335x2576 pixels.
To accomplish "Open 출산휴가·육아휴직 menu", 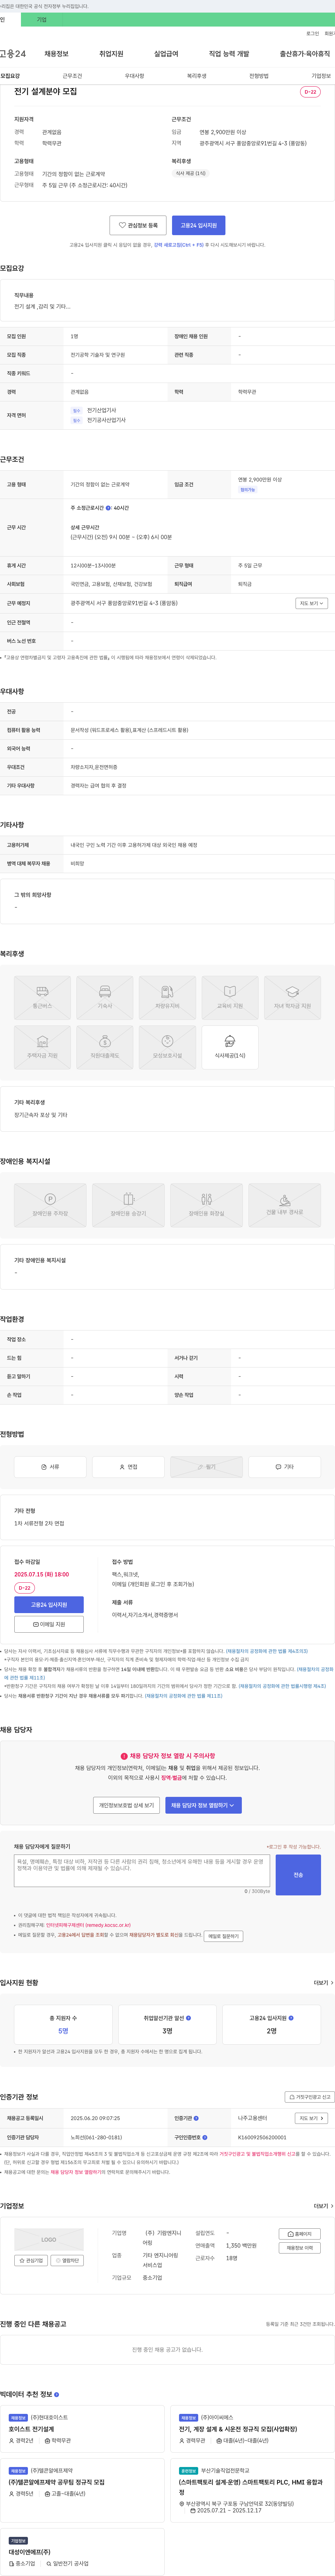I will tap(305, 54).
